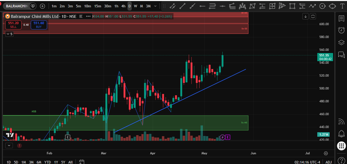The image size is (347, 164).
Task: Open chart settings gear near time axis
Action: pos(326,153)
